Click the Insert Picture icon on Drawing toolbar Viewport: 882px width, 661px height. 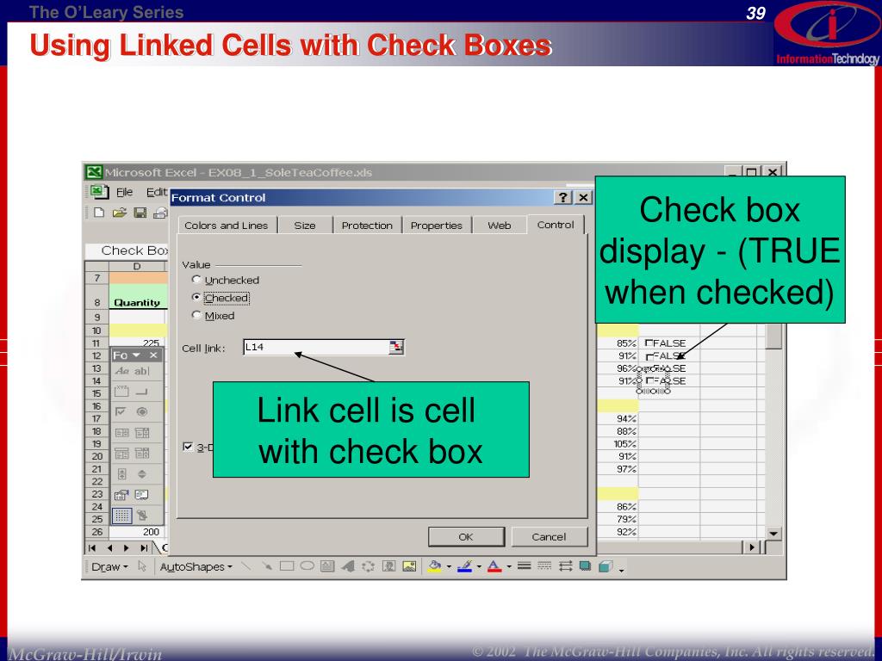coord(409,566)
